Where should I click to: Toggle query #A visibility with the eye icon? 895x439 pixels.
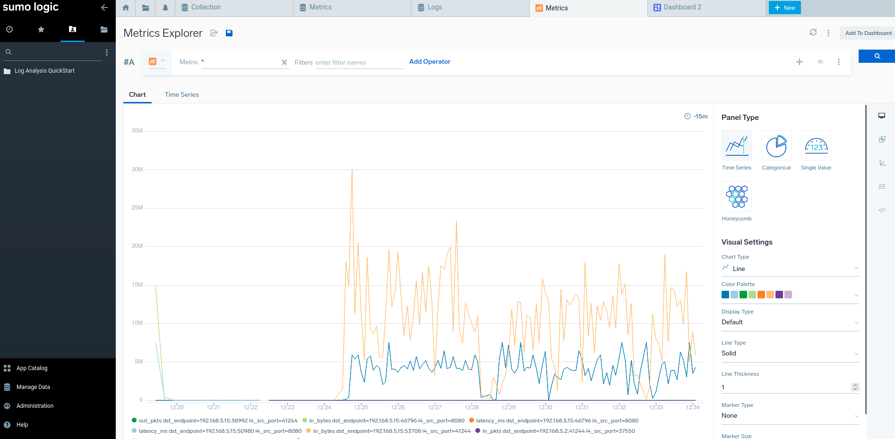(x=820, y=62)
